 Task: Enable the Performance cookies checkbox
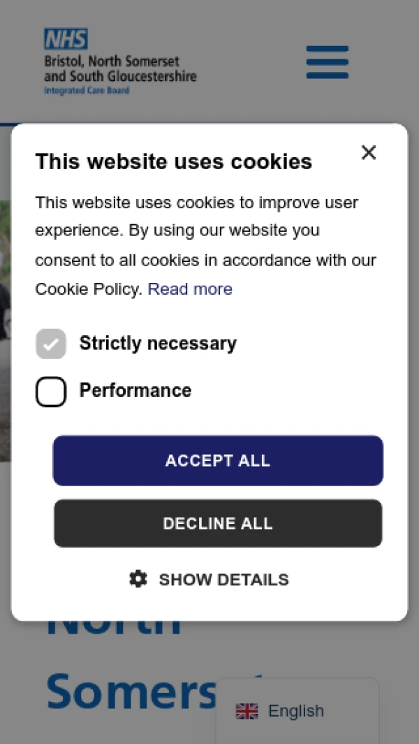click(x=51, y=391)
